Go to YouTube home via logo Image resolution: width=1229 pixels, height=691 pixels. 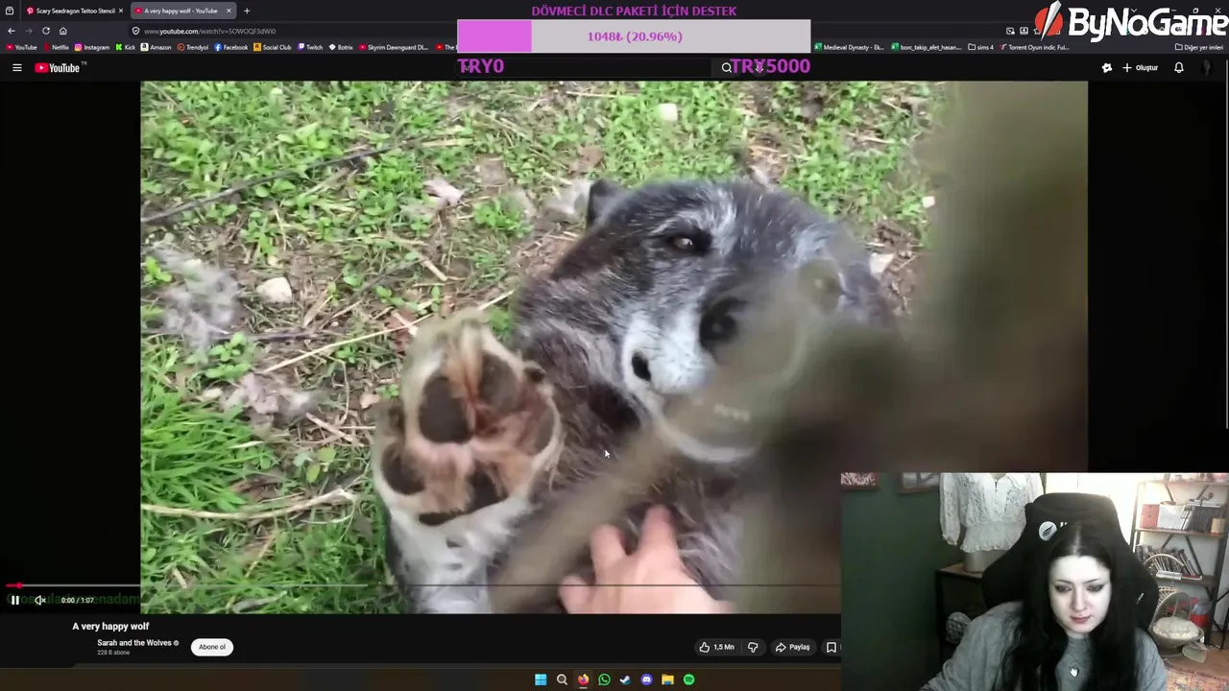click(58, 67)
